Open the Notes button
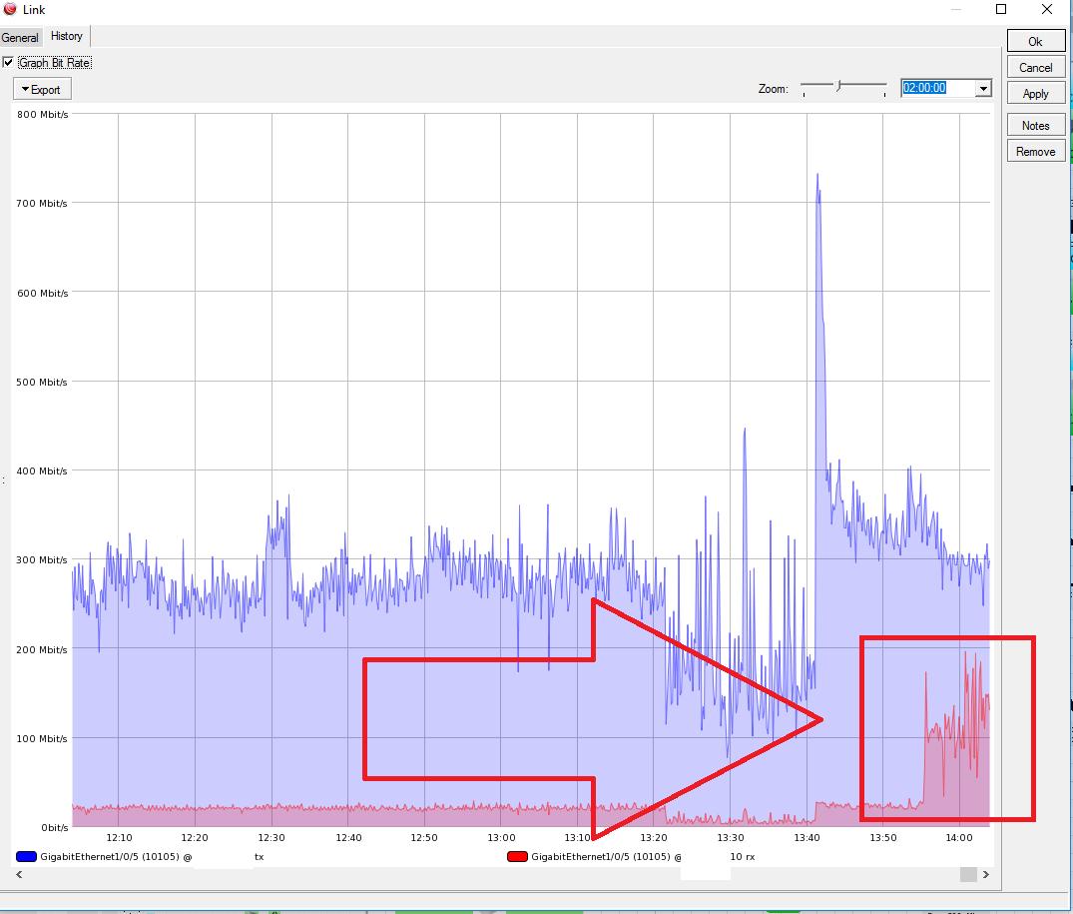 1035,125
